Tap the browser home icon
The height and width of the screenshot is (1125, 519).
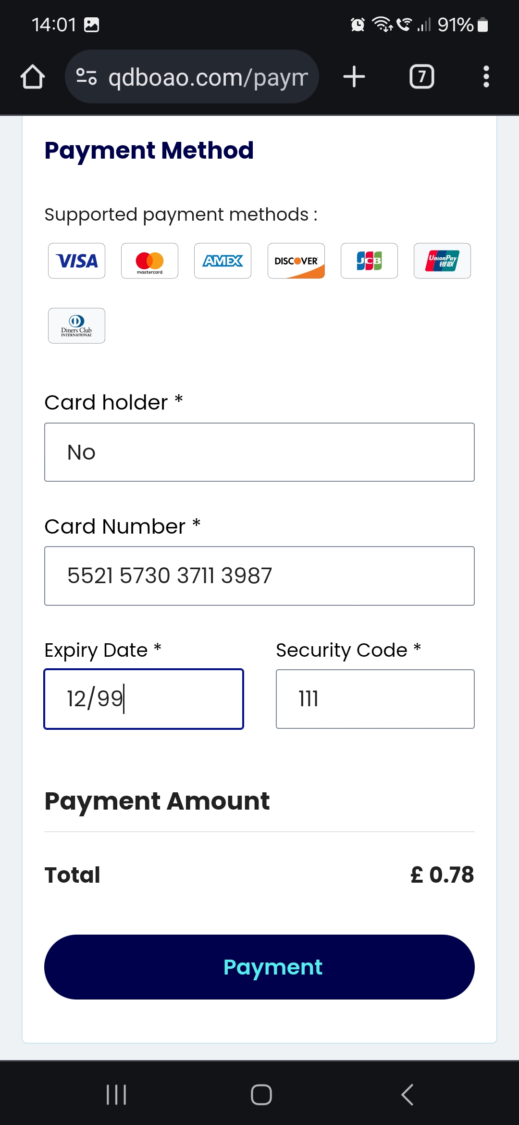(x=33, y=77)
